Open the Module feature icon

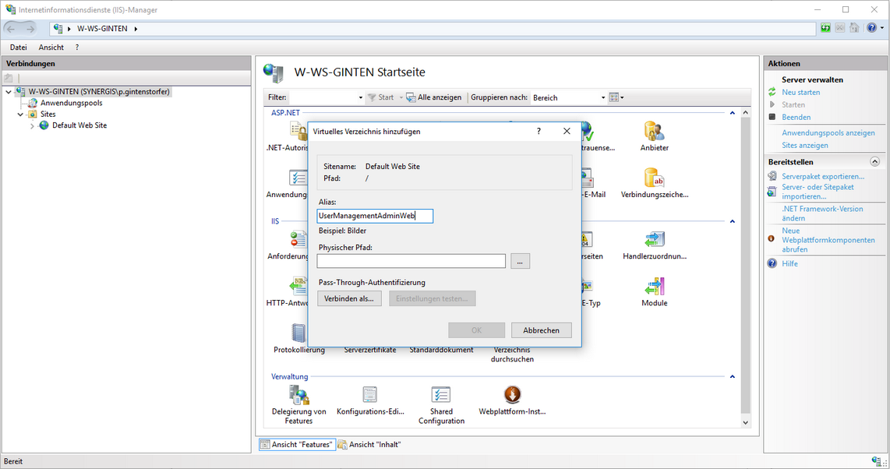click(654, 287)
